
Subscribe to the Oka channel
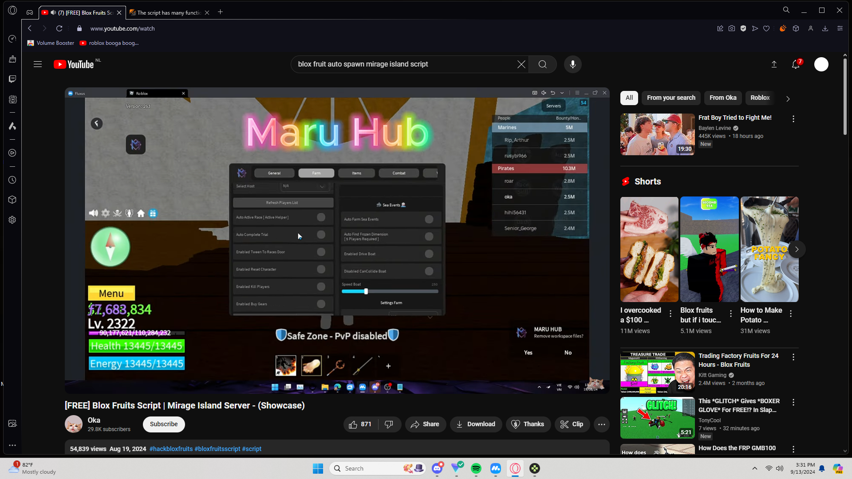(x=164, y=424)
